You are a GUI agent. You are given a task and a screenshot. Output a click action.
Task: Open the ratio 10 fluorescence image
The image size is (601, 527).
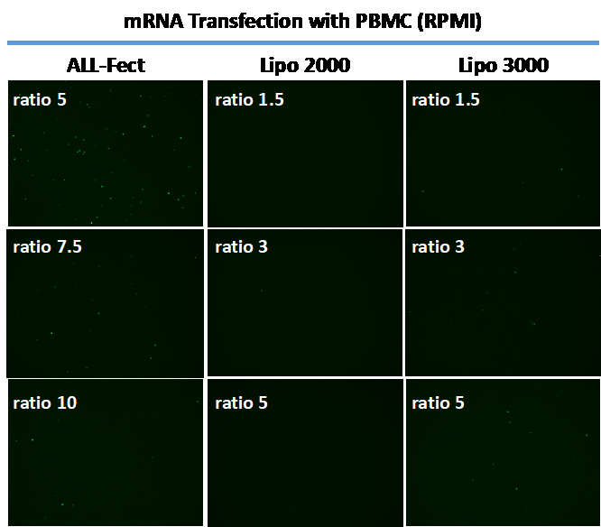[x=105, y=460]
